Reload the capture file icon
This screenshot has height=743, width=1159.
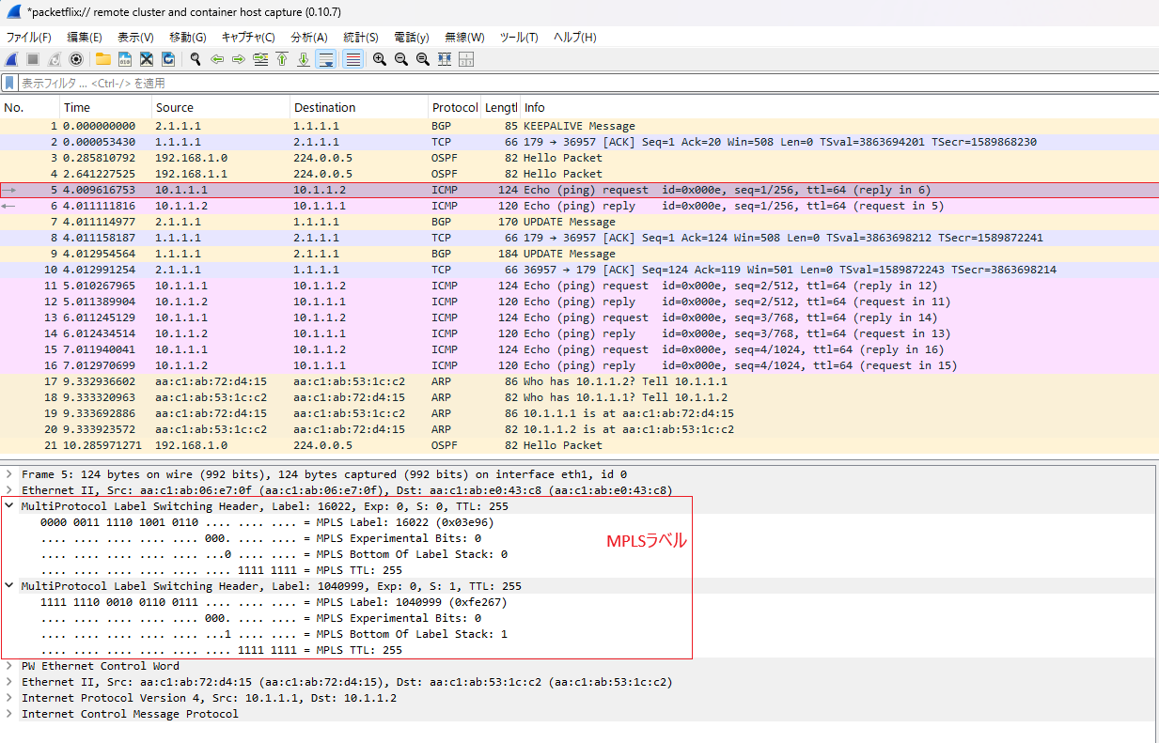tap(168, 59)
